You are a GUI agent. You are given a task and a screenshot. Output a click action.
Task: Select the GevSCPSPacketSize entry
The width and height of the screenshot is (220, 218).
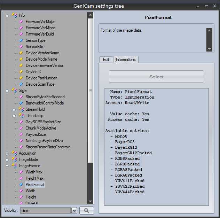coord(43,122)
